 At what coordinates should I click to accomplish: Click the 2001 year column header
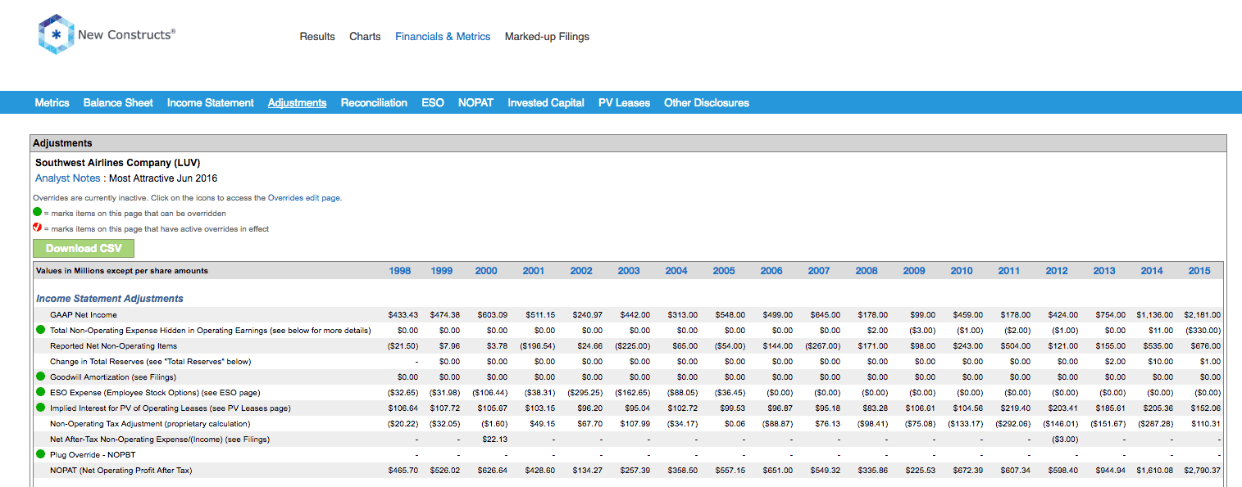(534, 270)
